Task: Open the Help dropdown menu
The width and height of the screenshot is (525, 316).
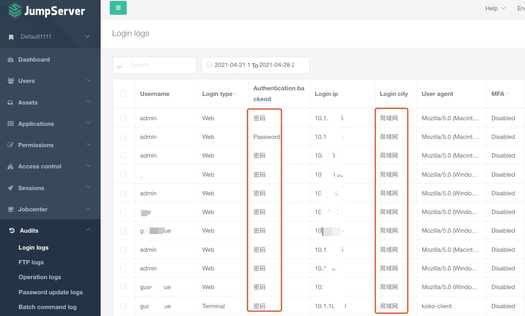Action: [x=495, y=8]
